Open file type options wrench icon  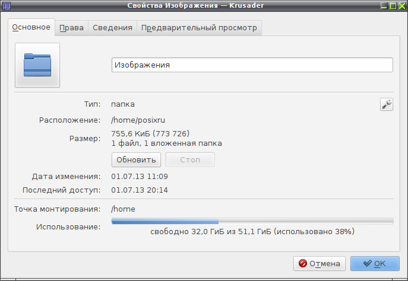click(387, 104)
